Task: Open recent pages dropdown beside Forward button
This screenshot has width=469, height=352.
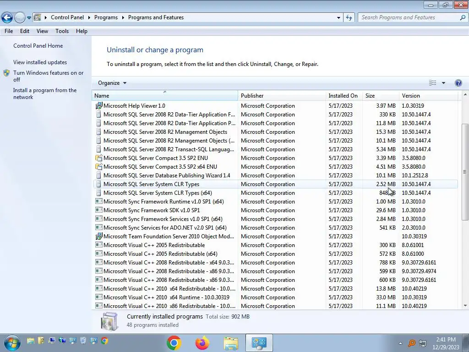Action: (x=29, y=18)
